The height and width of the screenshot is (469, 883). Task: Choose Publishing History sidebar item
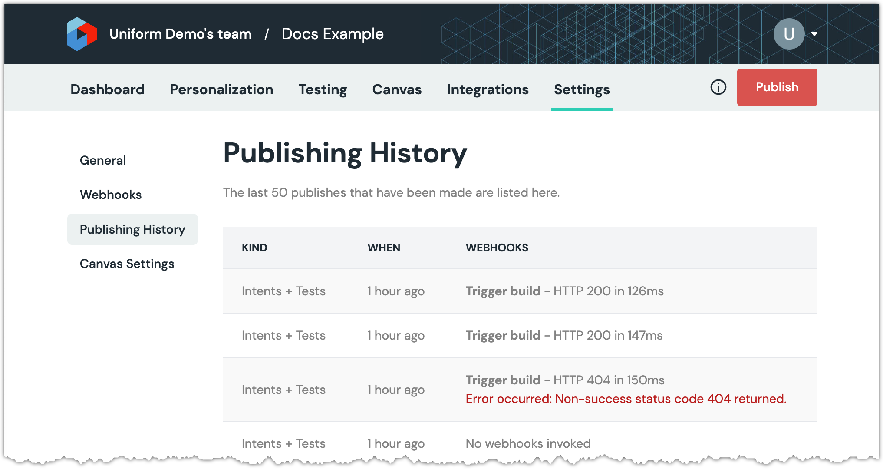132,229
